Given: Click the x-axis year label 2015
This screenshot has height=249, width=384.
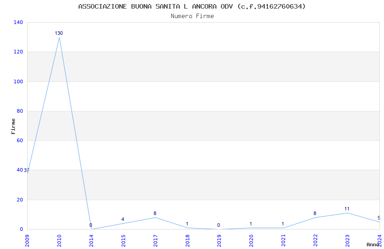Looking at the screenshot, I should [x=123, y=241].
